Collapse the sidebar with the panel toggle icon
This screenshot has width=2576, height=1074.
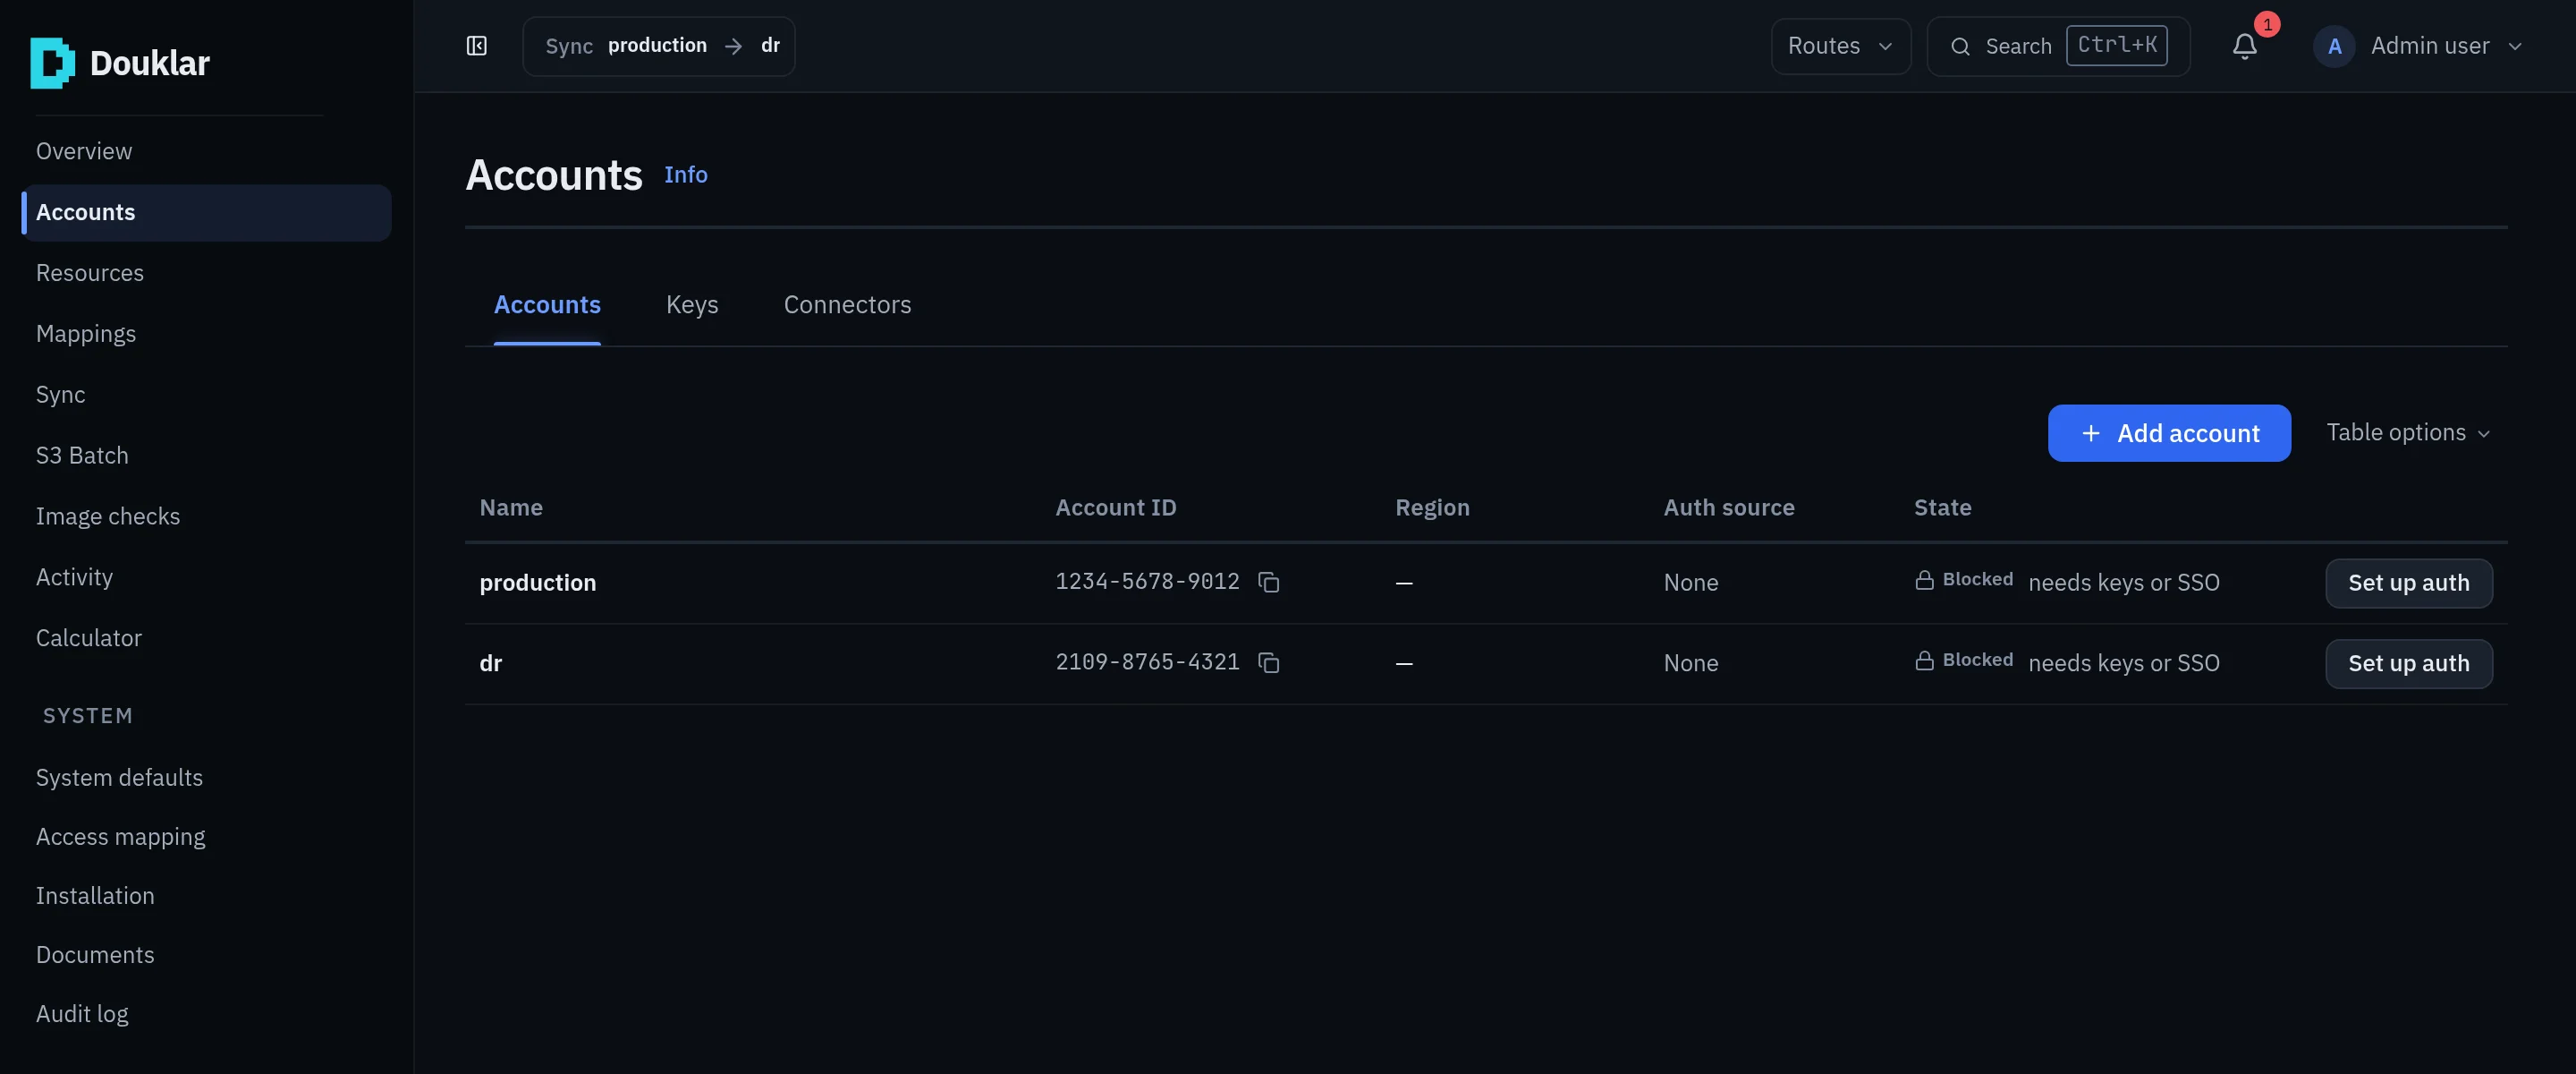pos(477,46)
